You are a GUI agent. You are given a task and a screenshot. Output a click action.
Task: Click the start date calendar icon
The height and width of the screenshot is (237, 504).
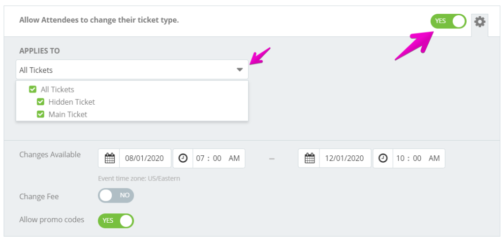pos(110,158)
